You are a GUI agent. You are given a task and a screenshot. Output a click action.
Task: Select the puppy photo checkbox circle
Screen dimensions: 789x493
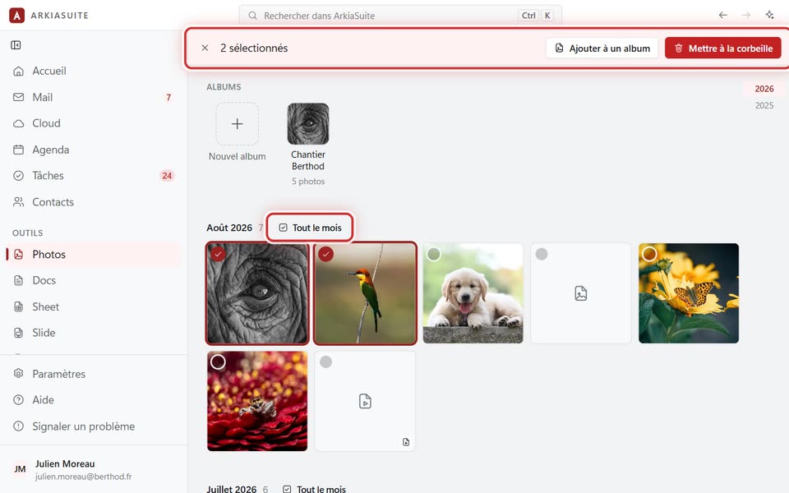click(x=434, y=254)
